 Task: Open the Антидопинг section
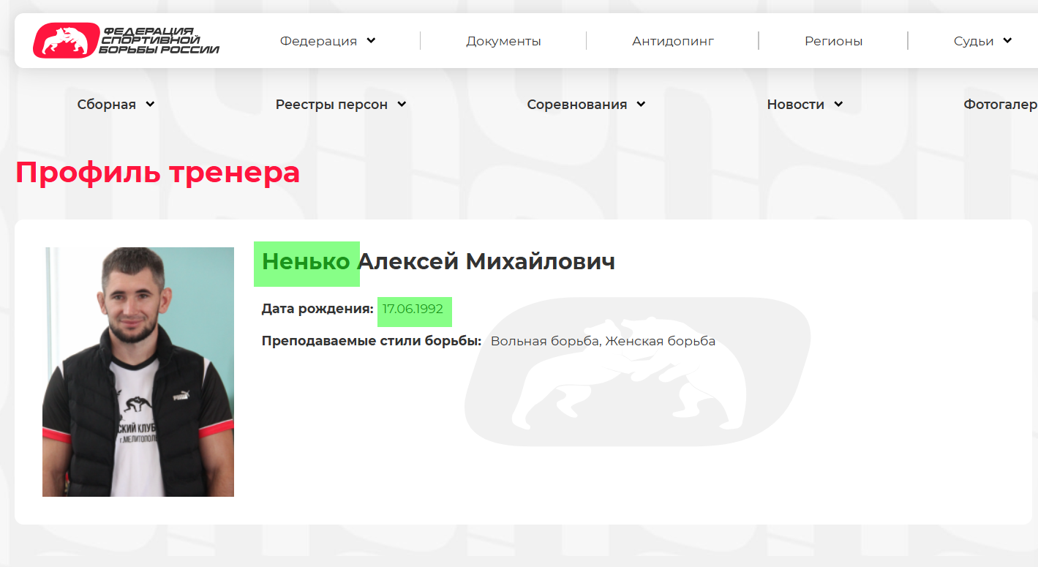pyautogui.click(x=672, y=41)
